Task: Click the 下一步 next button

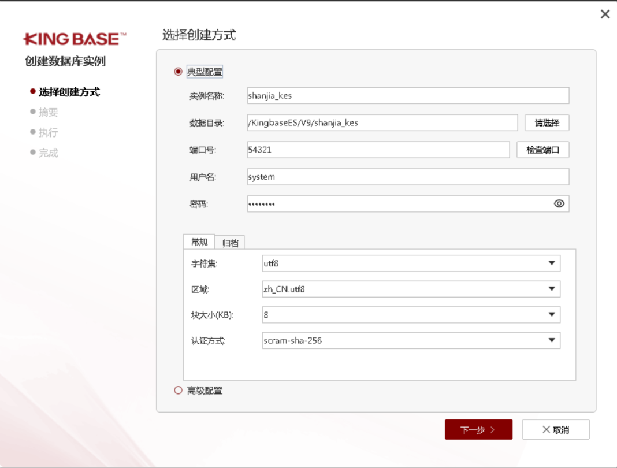Action: tap(478, 429)
